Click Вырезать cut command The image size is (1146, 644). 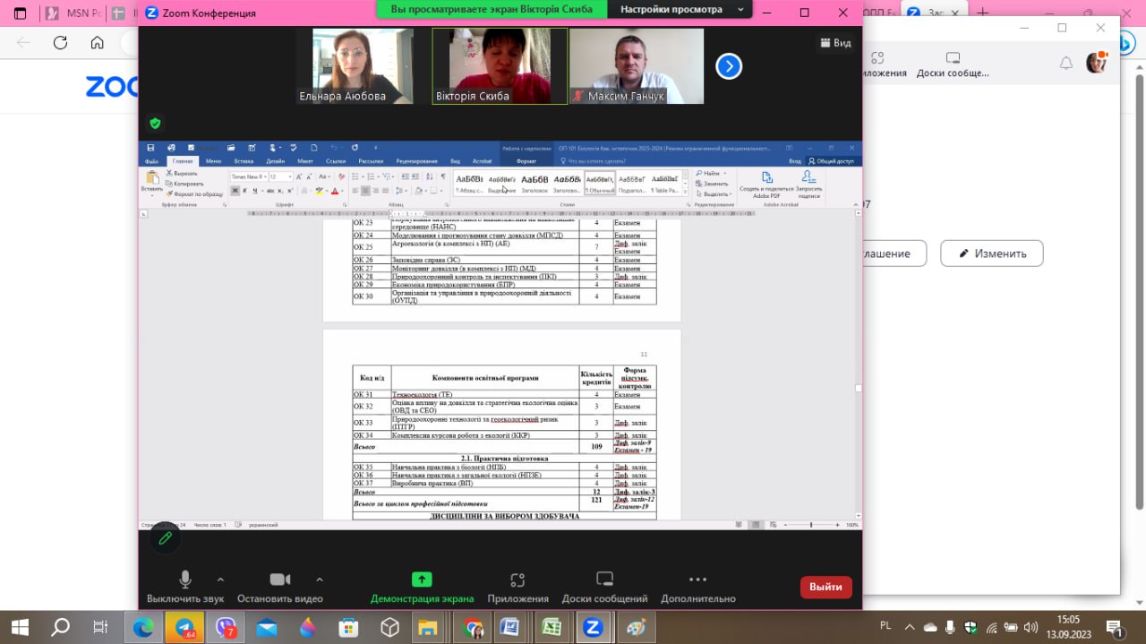pyautogui.click(x=182, y=173)
